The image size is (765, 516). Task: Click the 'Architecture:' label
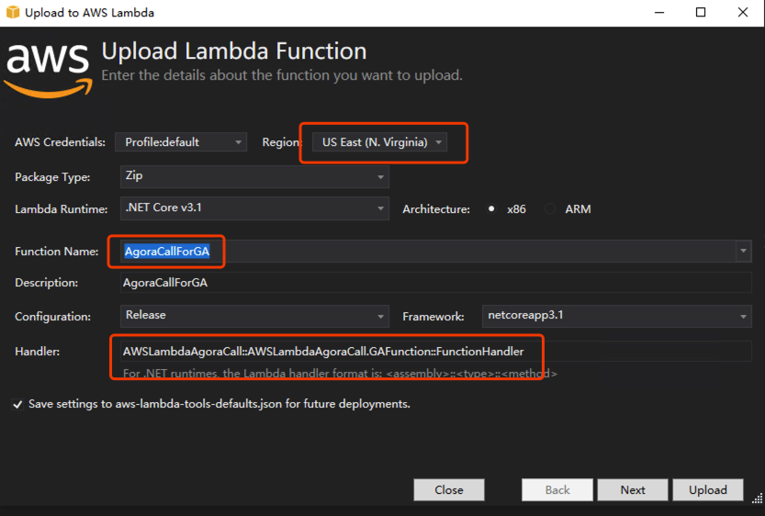(436, 209)
